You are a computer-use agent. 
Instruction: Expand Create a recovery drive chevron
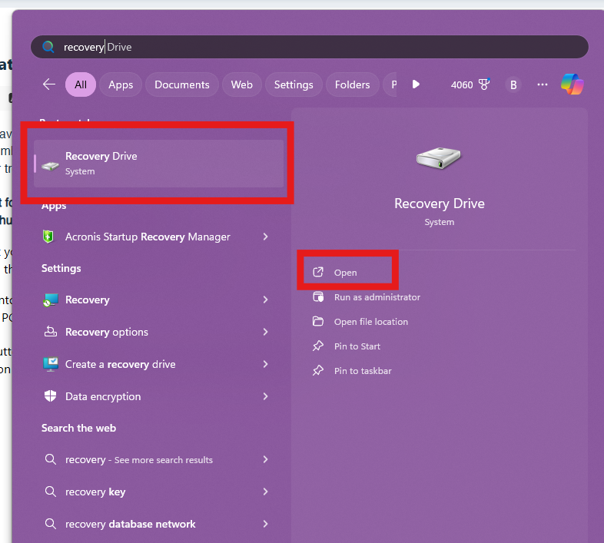click(265, 364)
